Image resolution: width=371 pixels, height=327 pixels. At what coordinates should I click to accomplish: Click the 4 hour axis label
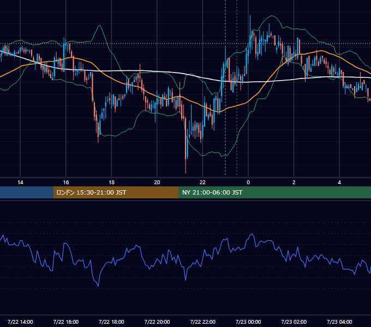click(339, 183)
